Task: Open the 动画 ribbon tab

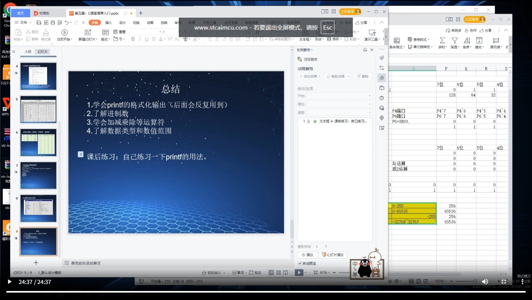Action: coord(150,23)
